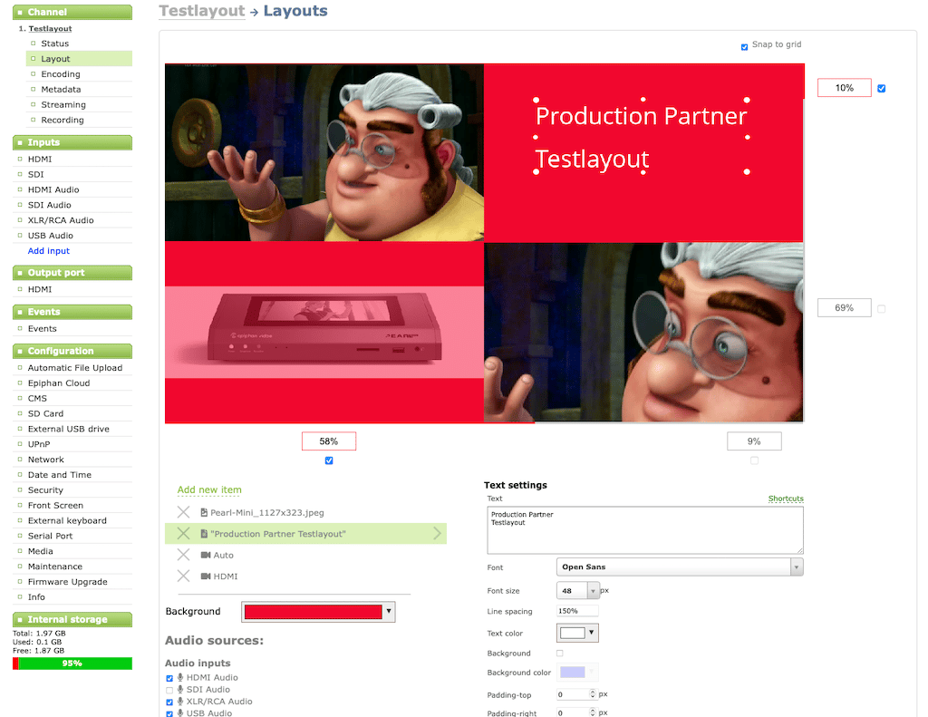Click the camera icon beside HDMI source
The height and width of the screenshot is (717, 928).
point(206,577)
